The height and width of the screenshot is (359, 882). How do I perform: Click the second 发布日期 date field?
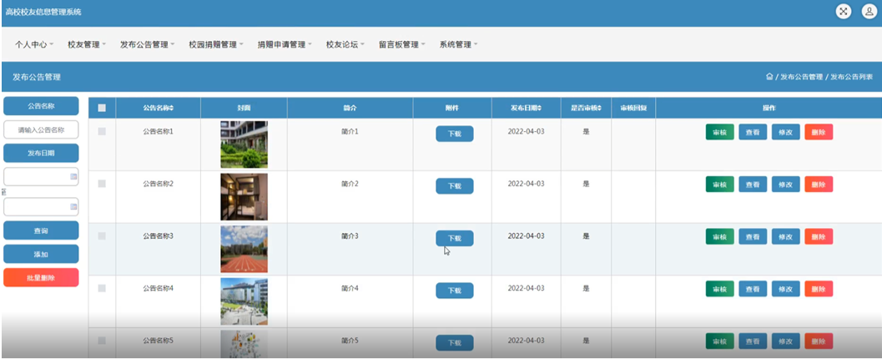(x=41, y=206)
